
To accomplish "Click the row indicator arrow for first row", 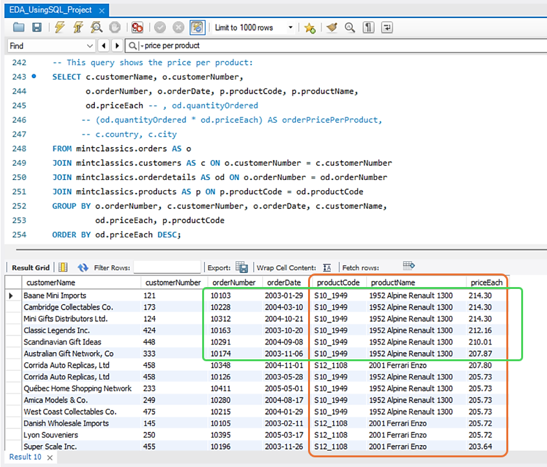I will tap(11, 295).
